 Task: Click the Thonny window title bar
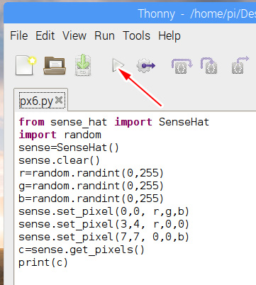click(x=130, y=13)
